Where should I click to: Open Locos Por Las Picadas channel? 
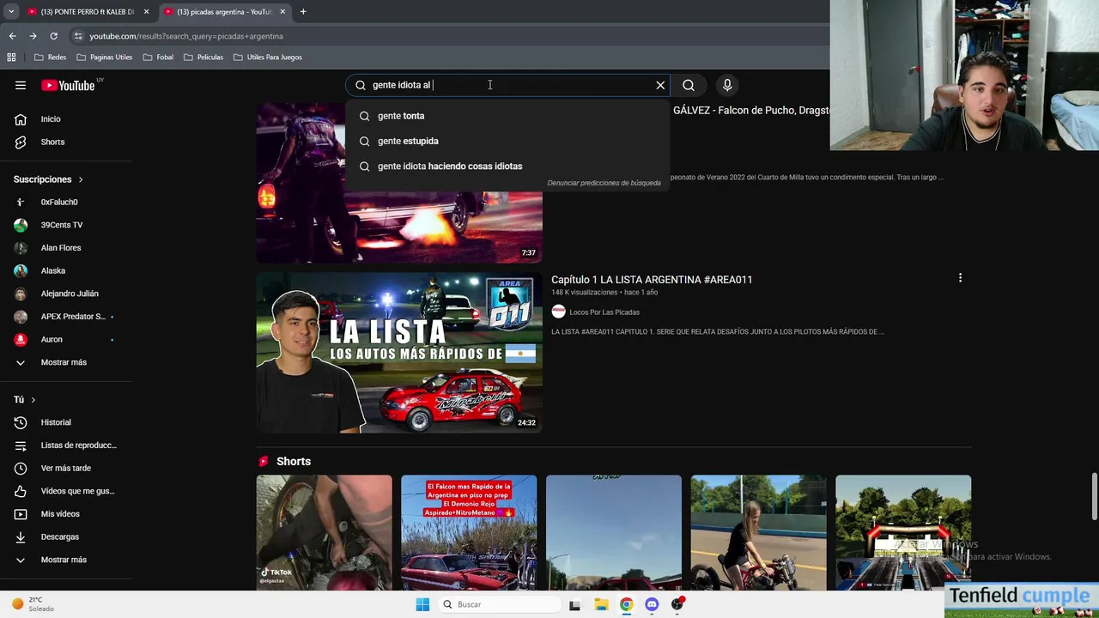coord(604,312)
